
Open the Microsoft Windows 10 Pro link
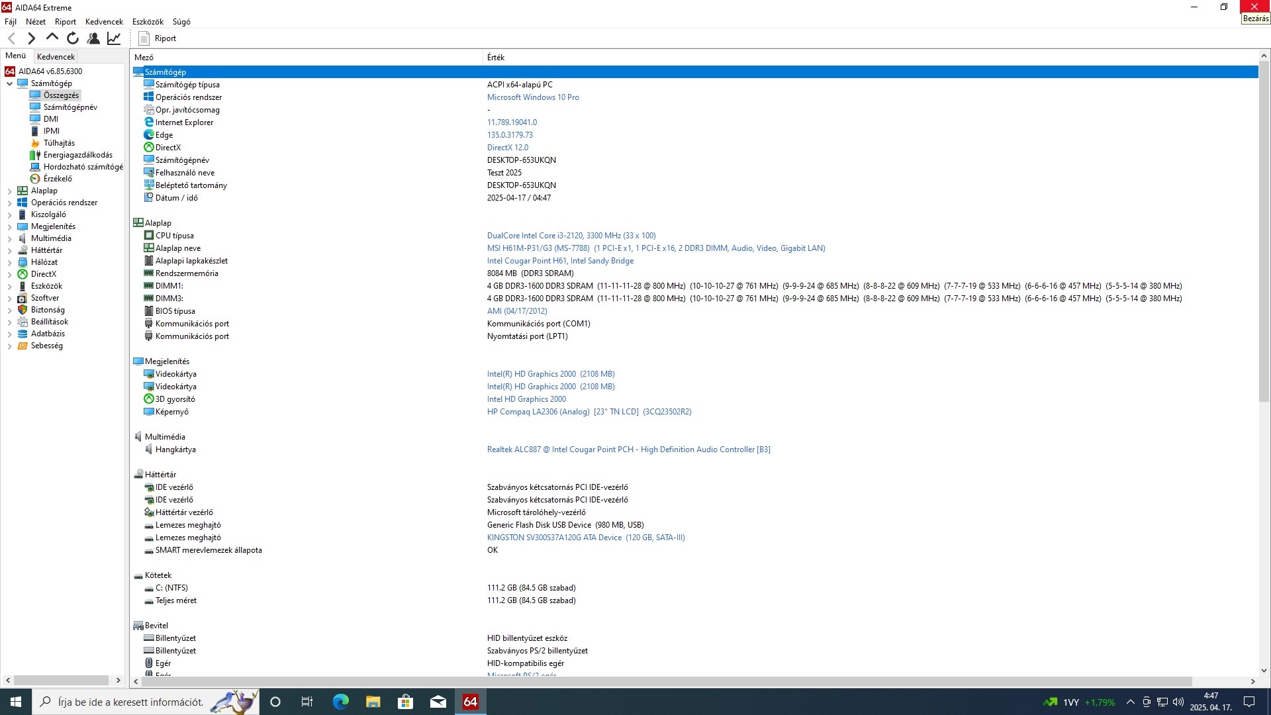point(533,97)
